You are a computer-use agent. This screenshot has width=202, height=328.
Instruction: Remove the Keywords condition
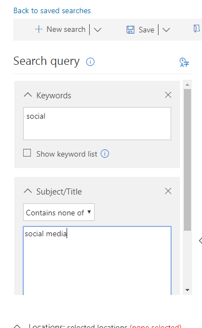[168, 95]
